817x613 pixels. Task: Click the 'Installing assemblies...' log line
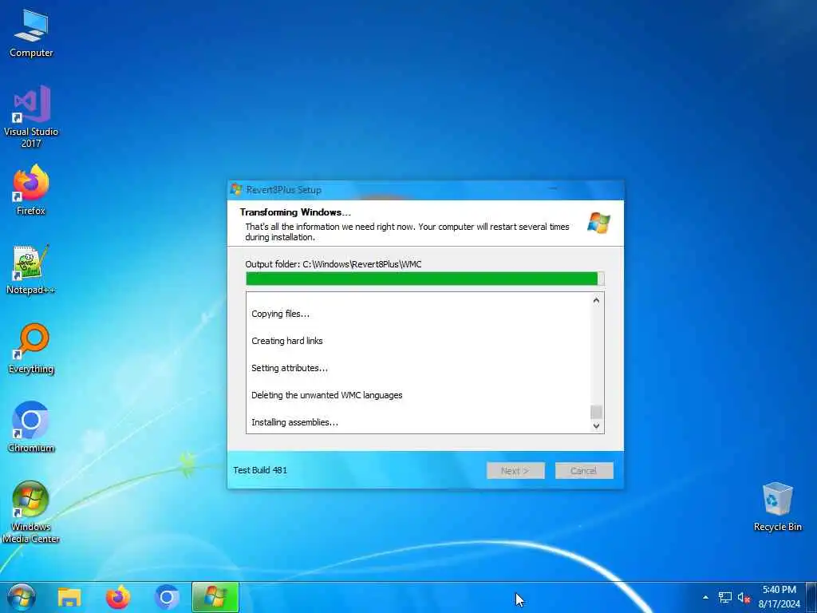pos(295,422)
